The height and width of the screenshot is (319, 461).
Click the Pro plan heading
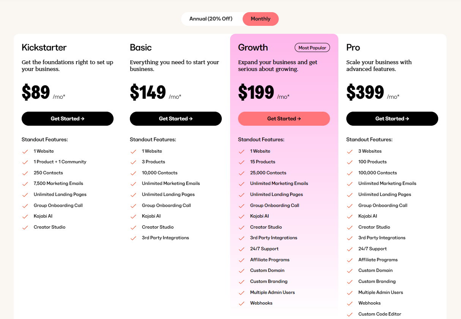[x=353, y=47]
